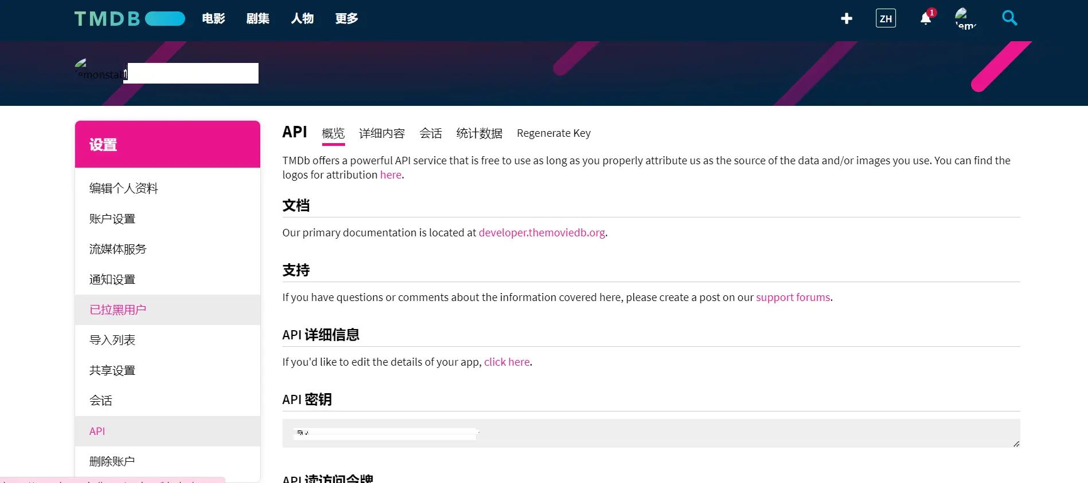Open 通知设置 in the sidebar
The height and width of the screenshot is (483, 1088).
[167, 279]
